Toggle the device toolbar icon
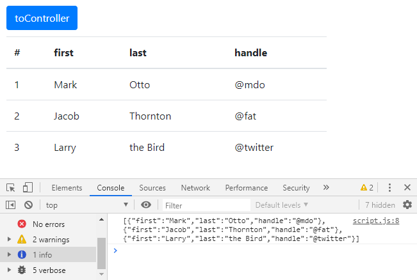Viewport: 417px width, 280px height. [x=28, y=187]
